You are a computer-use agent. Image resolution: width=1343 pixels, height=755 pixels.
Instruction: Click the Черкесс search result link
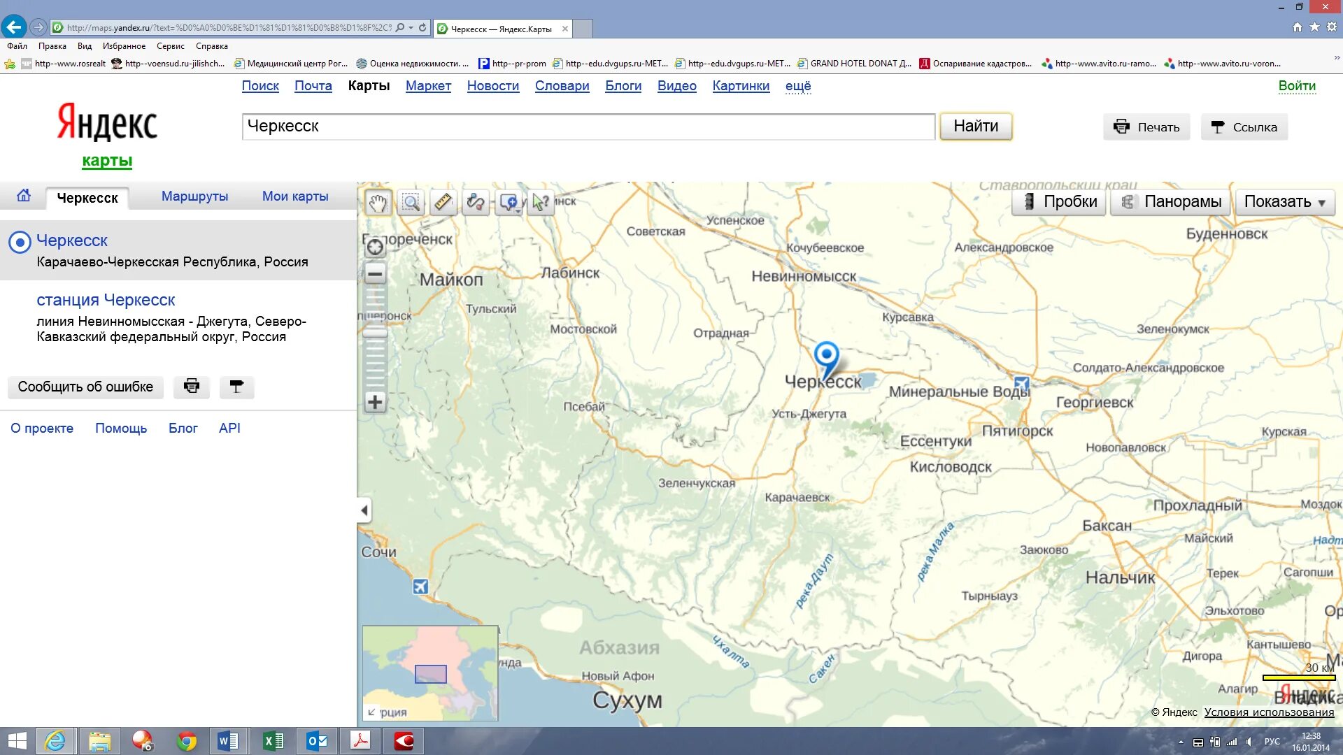(x=72, y=240)
